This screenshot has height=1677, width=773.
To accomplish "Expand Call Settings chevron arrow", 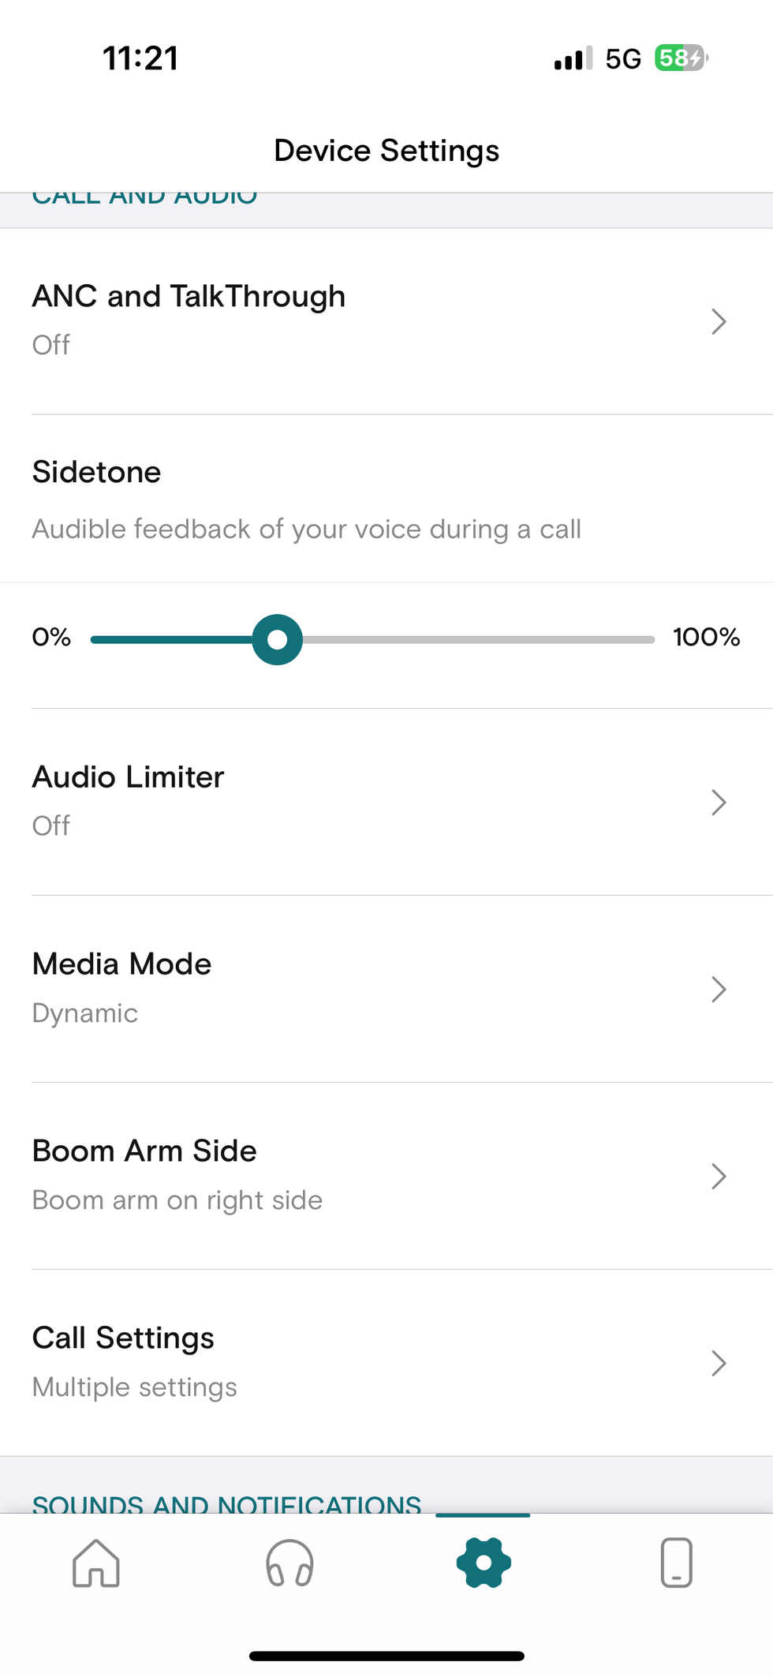I will [x=718, y=1363].
